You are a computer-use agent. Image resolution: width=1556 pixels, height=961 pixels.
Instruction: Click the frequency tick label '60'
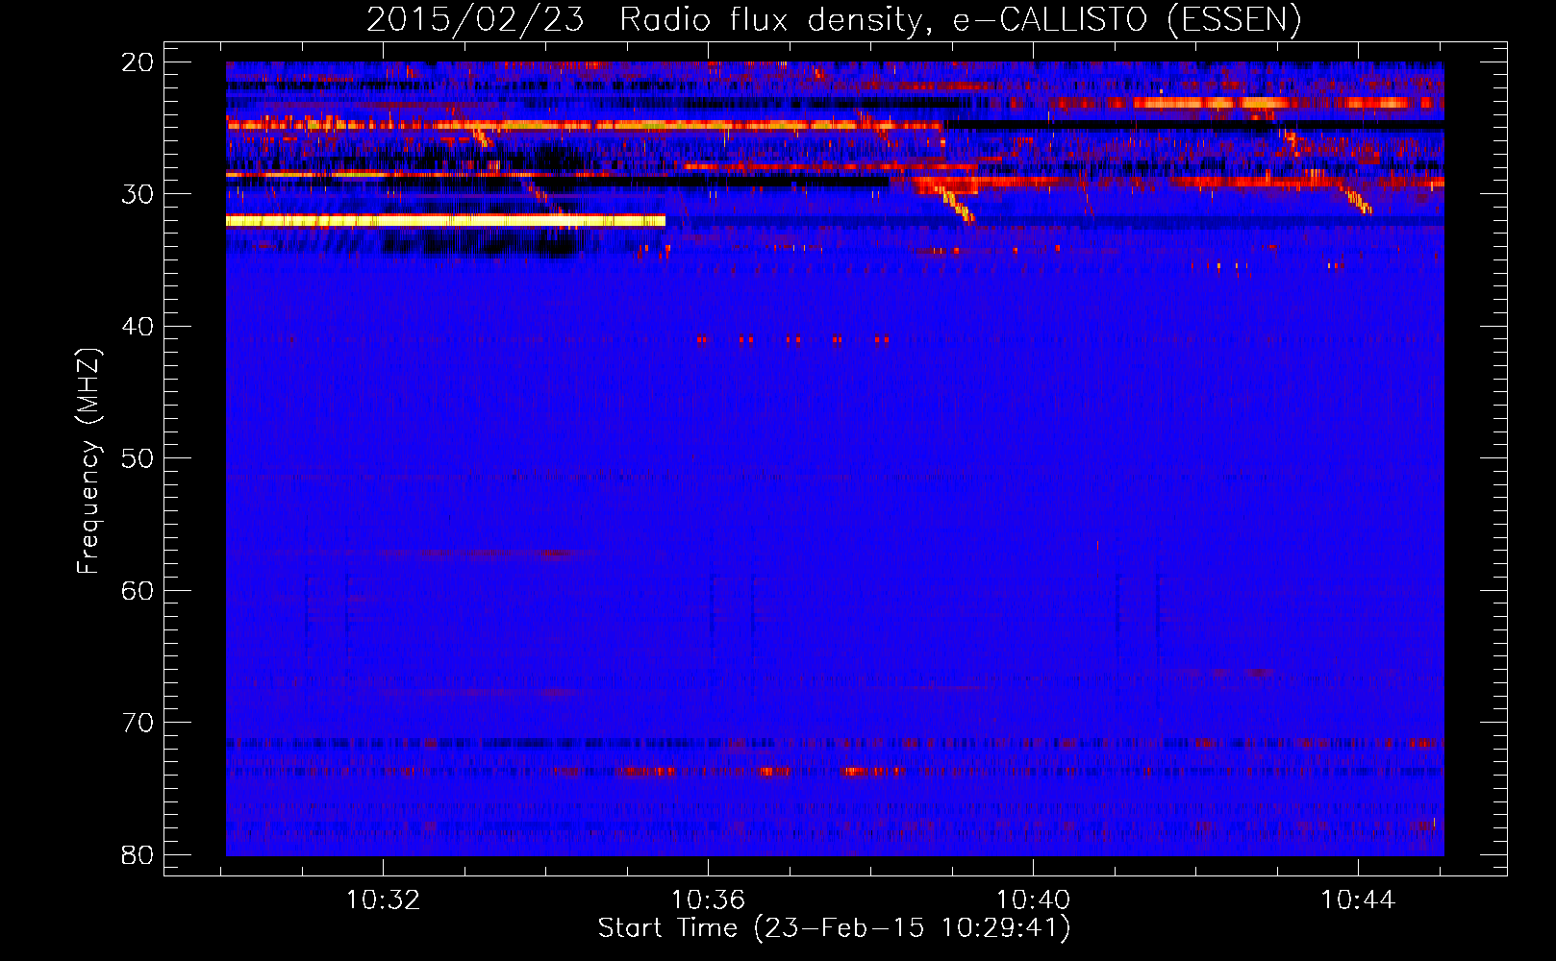point(138,590)
